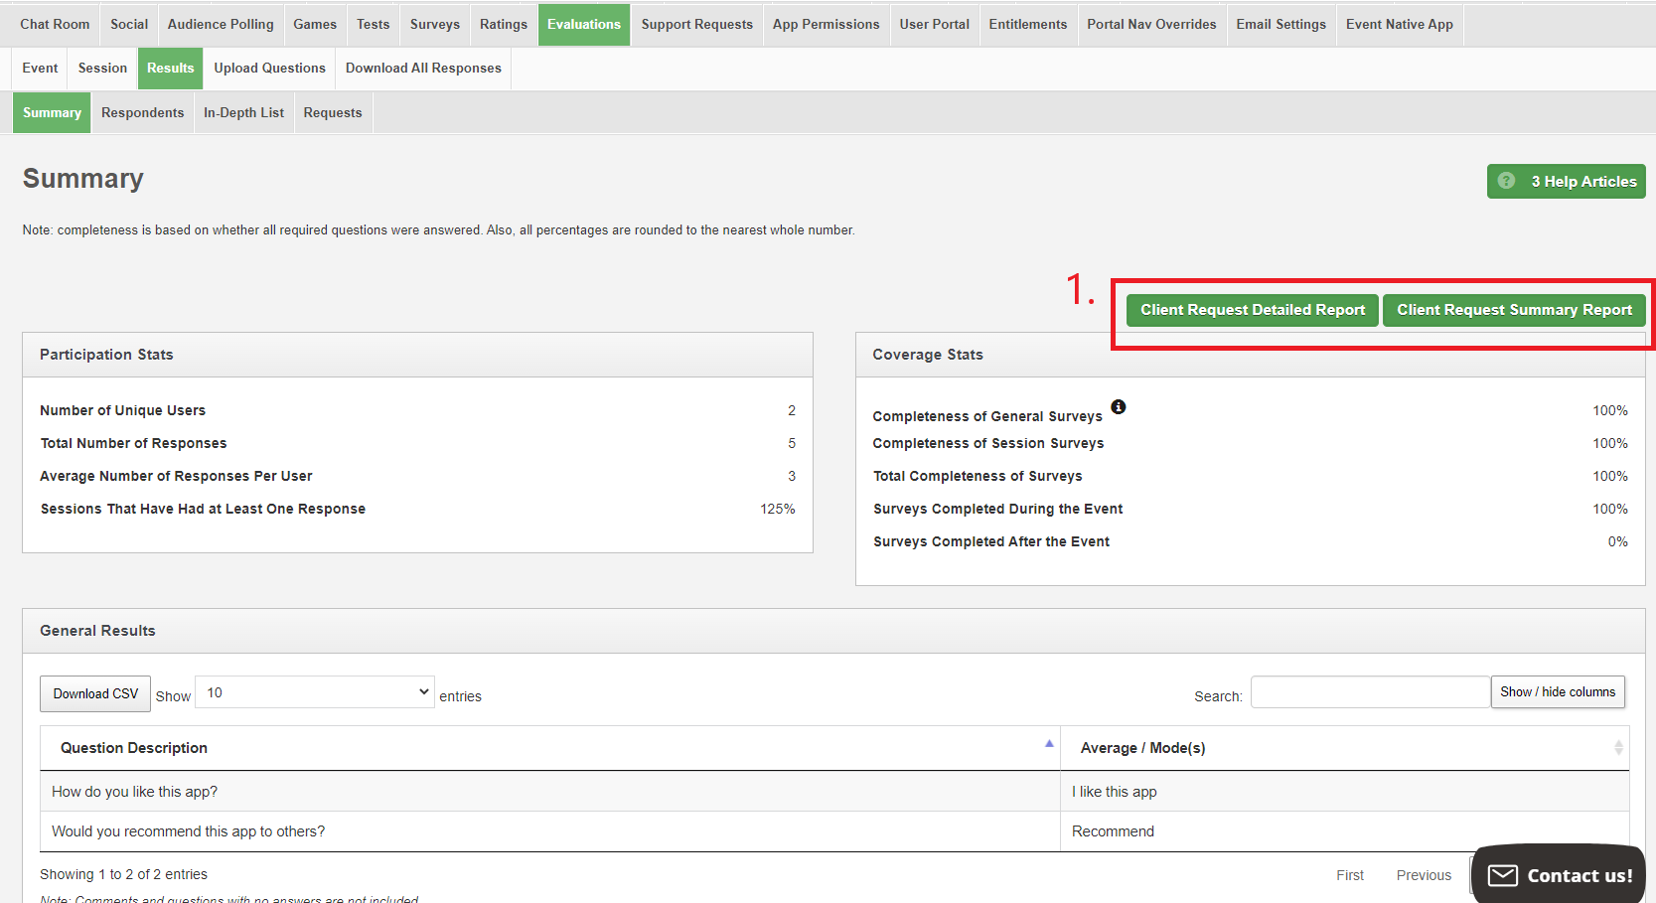Click Client Request Summary Report button
Image resolution: width=1656 pixels, height=903 pixels.
click(1514, 310)
